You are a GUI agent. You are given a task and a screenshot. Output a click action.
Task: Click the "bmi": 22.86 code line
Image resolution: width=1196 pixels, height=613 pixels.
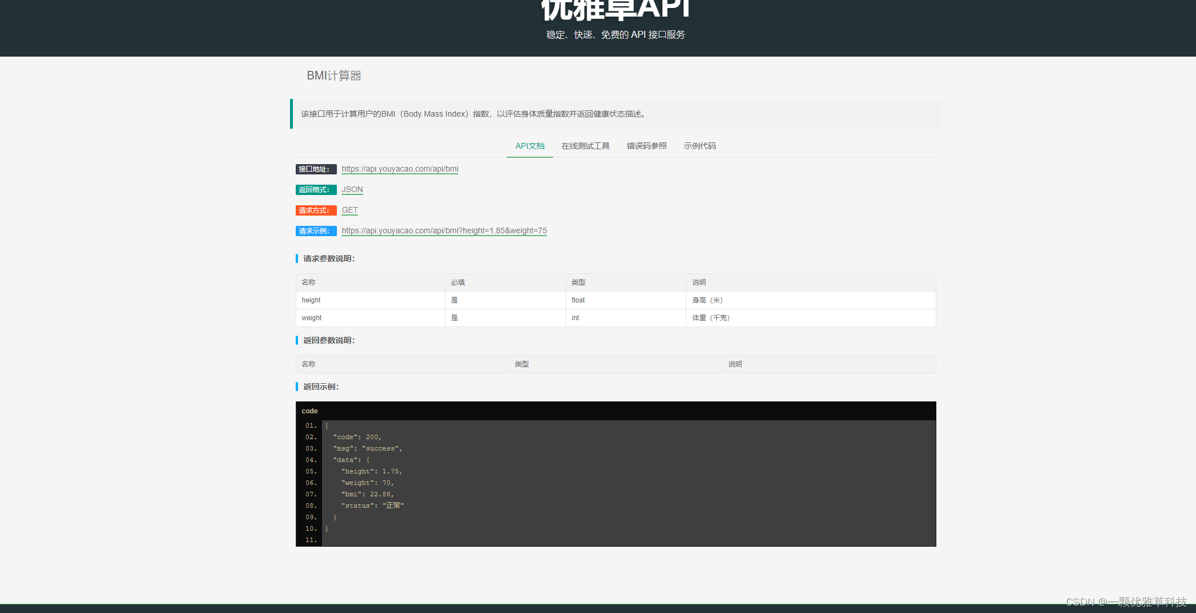point(368,494)
